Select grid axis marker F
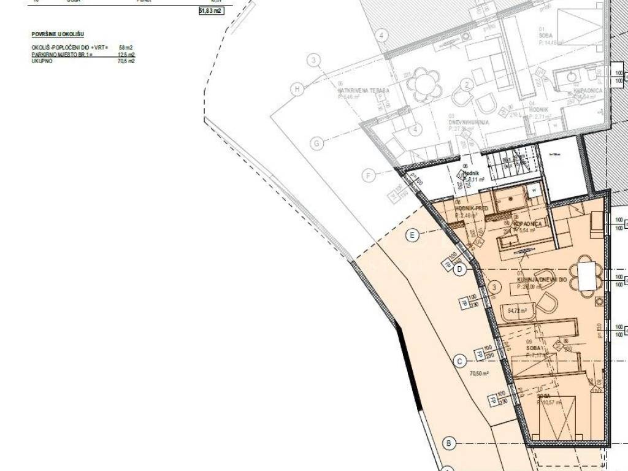628x471 pixels. pos(368,176)
